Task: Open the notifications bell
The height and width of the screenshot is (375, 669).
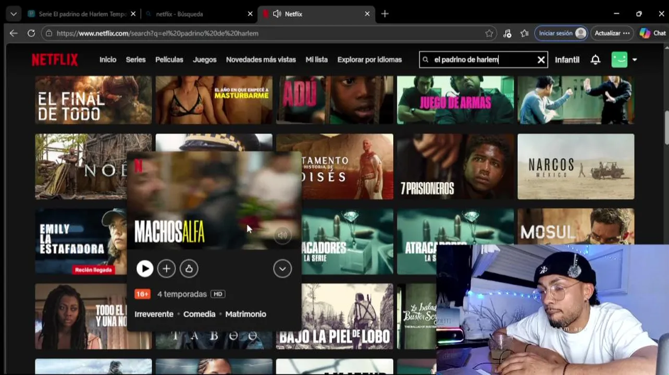Action: point(596,60)
